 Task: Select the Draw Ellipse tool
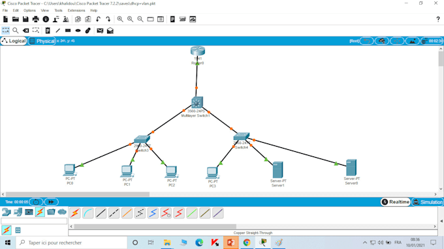[x=78, y=31]
